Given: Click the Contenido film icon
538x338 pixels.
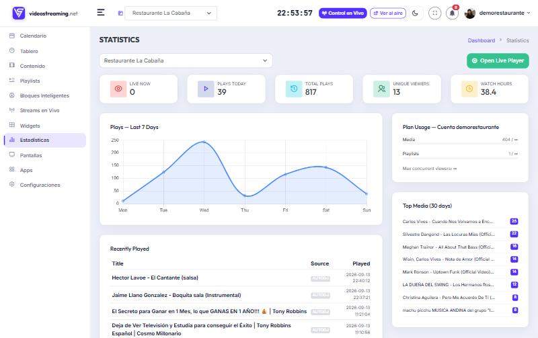Looking at the screenshot, I should (x=12, y=65).
